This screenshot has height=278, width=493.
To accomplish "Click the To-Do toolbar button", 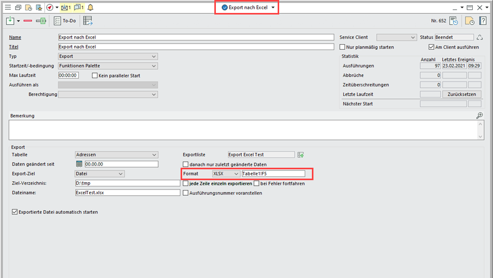I will pos(64,21).
